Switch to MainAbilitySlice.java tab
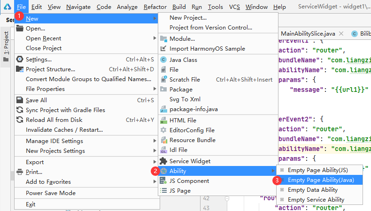 (308, 34)
